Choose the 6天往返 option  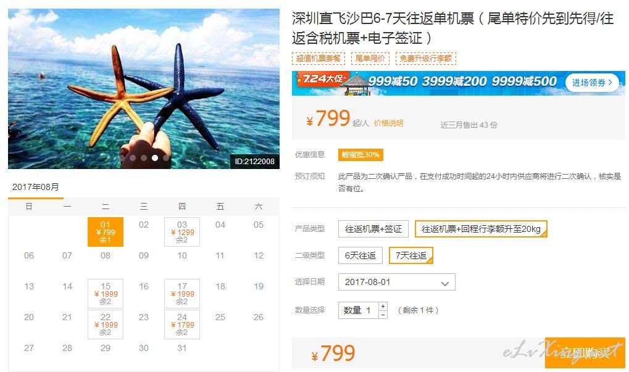360,255
